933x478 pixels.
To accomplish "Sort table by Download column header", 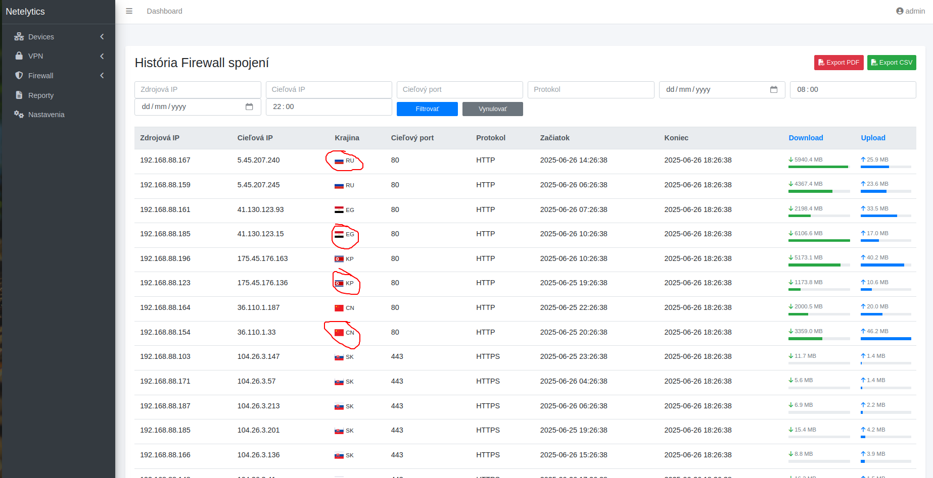I will (x=806, y=138).
